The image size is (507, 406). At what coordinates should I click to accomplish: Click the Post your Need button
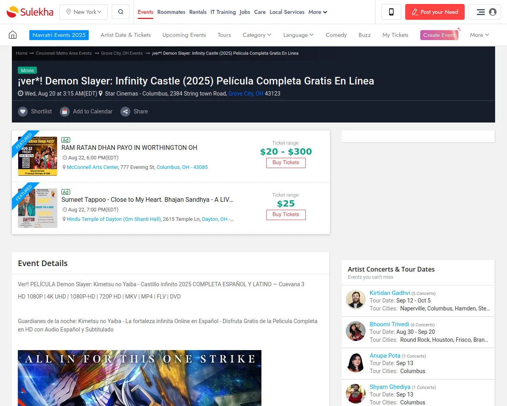point(435,12)
